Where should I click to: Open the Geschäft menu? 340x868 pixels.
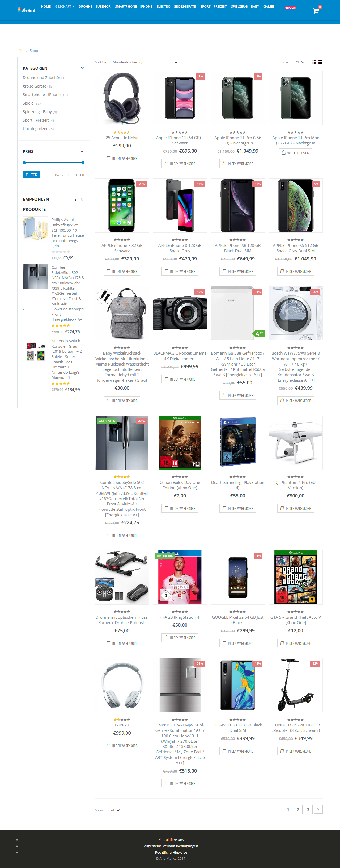(x=65, y=7)
